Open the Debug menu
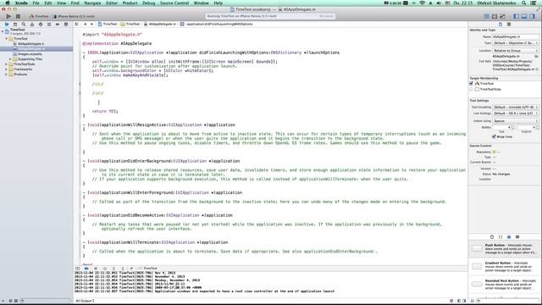The height and width of the screenshot is (305, 542). pos(149,3)
